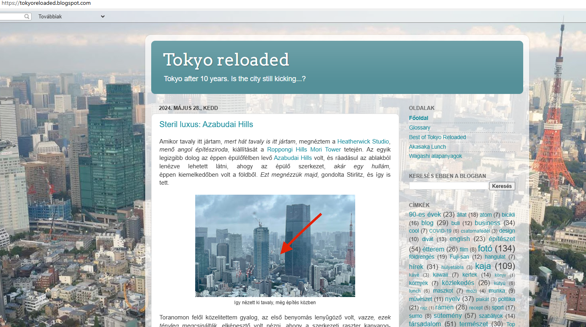
Task: Select the design tag
Action: (x=507, y=231)
